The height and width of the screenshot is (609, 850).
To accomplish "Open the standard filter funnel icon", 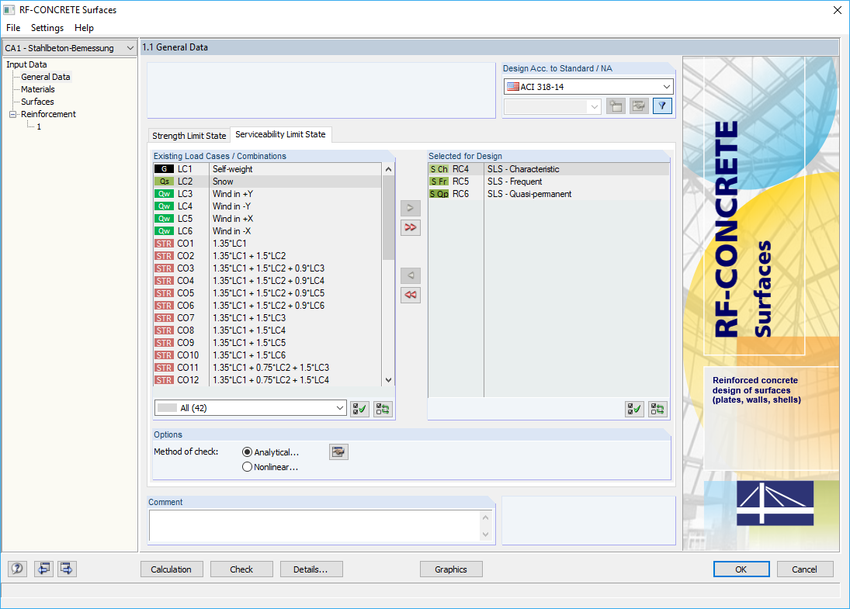I will pyautogui.click(x=662, y=106).
